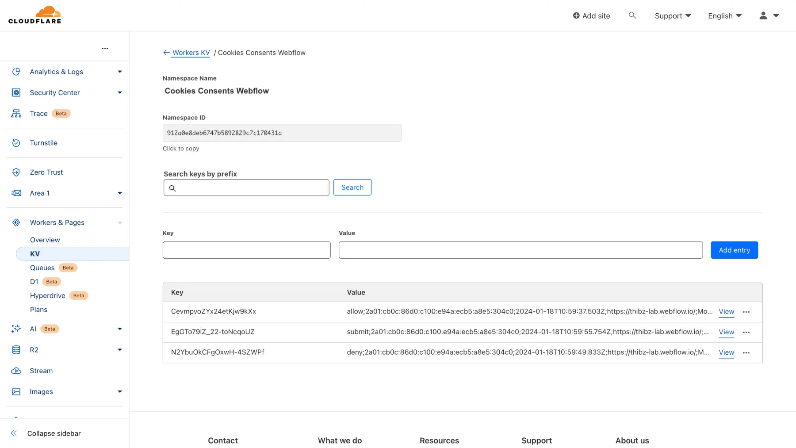The width and height of the screenshot is (796, 448).
Task: Open the Turnstile page
Action: coord(43,143)
